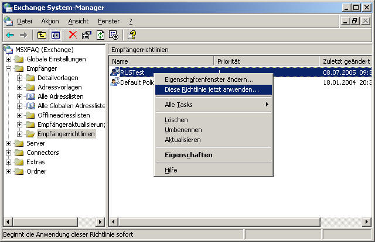Collapse the Empfänger node
The image size is (375, 242).
(x=8, y=68)
